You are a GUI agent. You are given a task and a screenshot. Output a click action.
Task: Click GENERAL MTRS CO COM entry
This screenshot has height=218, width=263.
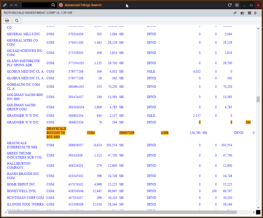tap(22, 43)
